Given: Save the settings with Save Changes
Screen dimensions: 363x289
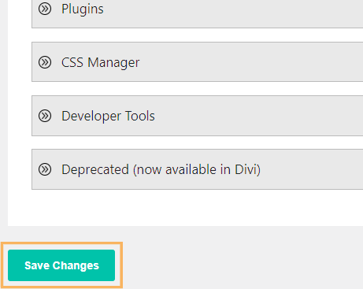Looking at the screenshot, I should pos(61,265).
